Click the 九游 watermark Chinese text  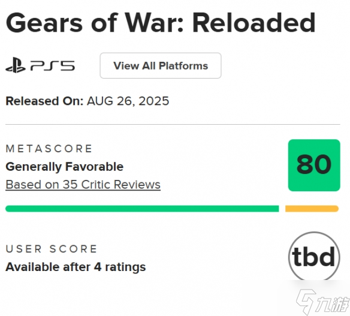333,304
